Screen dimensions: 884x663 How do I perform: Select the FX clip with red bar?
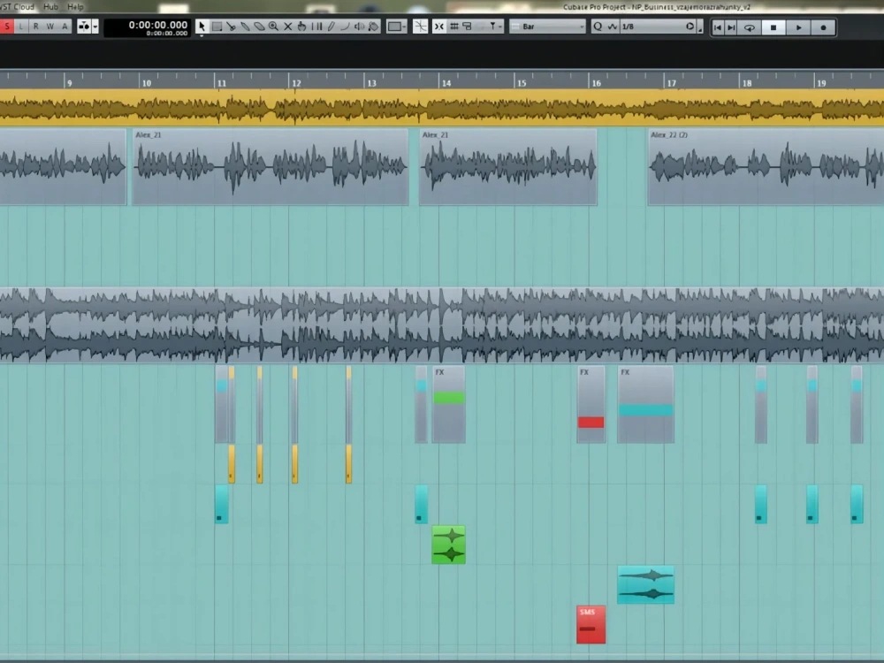tap(591, 404)
